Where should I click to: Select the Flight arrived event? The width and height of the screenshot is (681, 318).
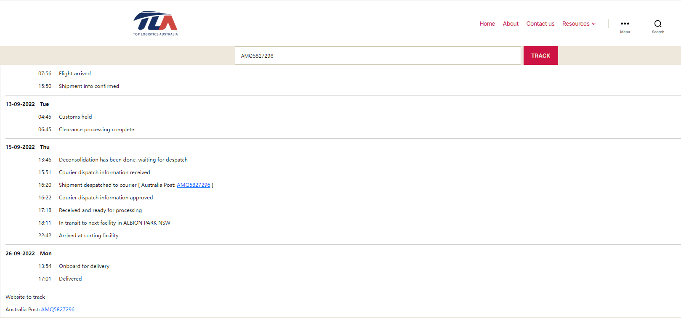[x=74, y=74]
